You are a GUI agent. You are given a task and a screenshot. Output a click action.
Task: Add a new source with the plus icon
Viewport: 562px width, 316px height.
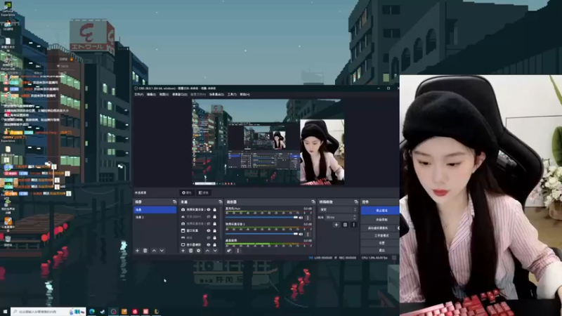(x=183, y=251)
